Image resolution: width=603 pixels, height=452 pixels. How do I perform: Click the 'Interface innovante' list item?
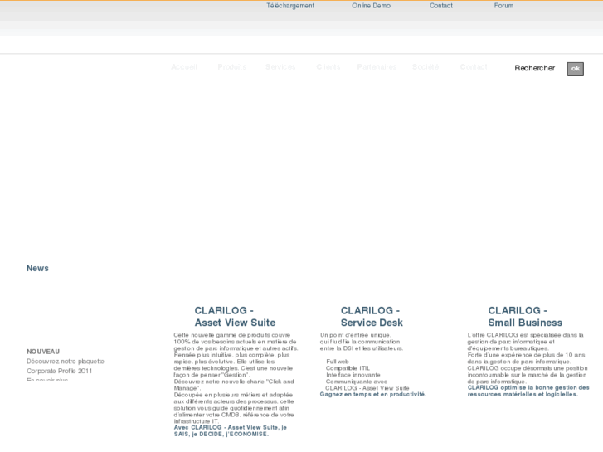(353, 375)
